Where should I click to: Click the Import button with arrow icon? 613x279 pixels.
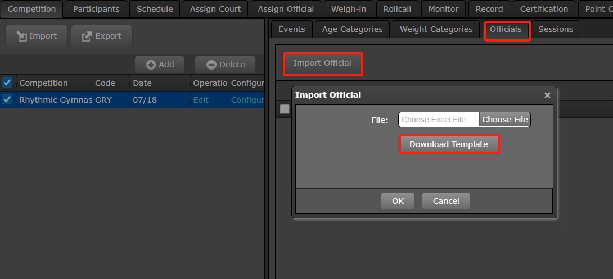[37, 36]
